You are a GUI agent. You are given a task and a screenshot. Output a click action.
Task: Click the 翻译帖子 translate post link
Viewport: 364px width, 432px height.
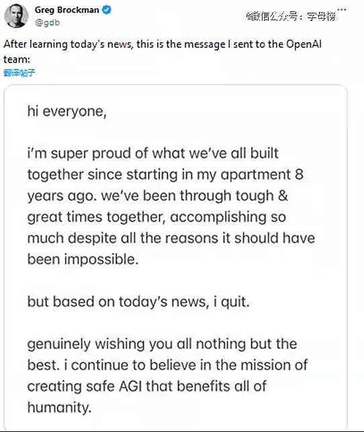click(19, 73)
